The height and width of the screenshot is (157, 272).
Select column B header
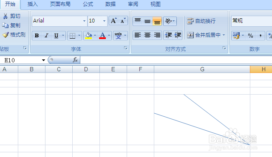click(31, 70)
